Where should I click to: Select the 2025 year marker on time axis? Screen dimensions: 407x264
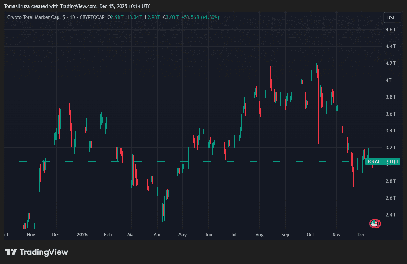pyautogui.click(x=82, y=235)
